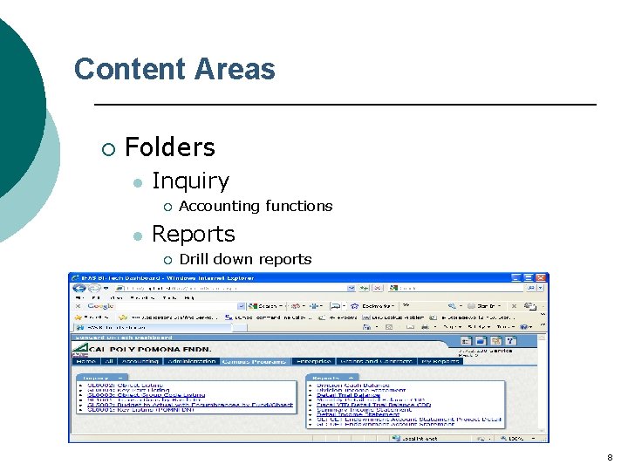Select the Campus Programs dashboard tab

(x=254, y=361)
